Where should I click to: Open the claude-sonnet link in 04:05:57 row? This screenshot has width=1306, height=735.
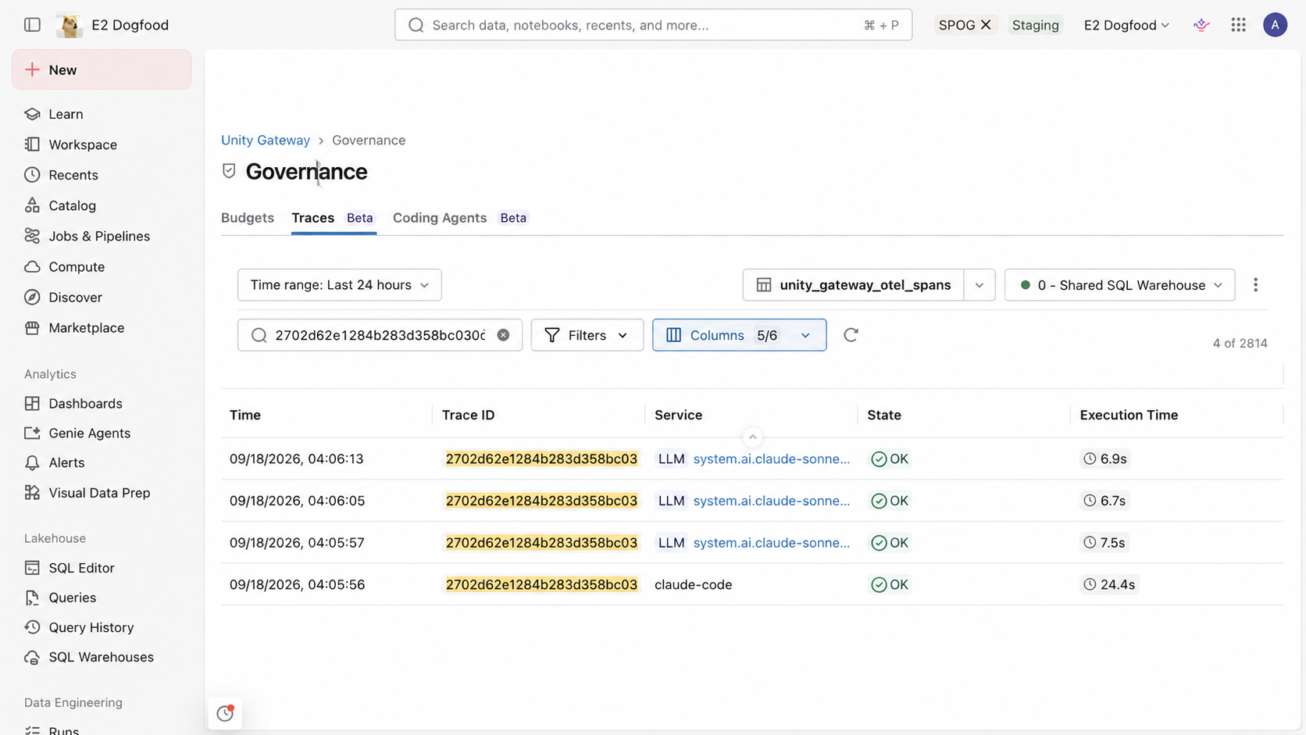[x=771, y=543]
